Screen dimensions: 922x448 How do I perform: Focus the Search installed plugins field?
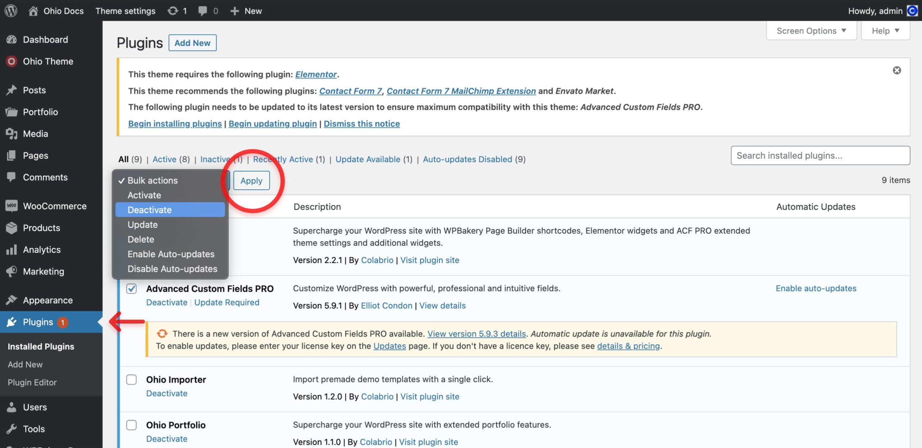click(x=820, y=155)
